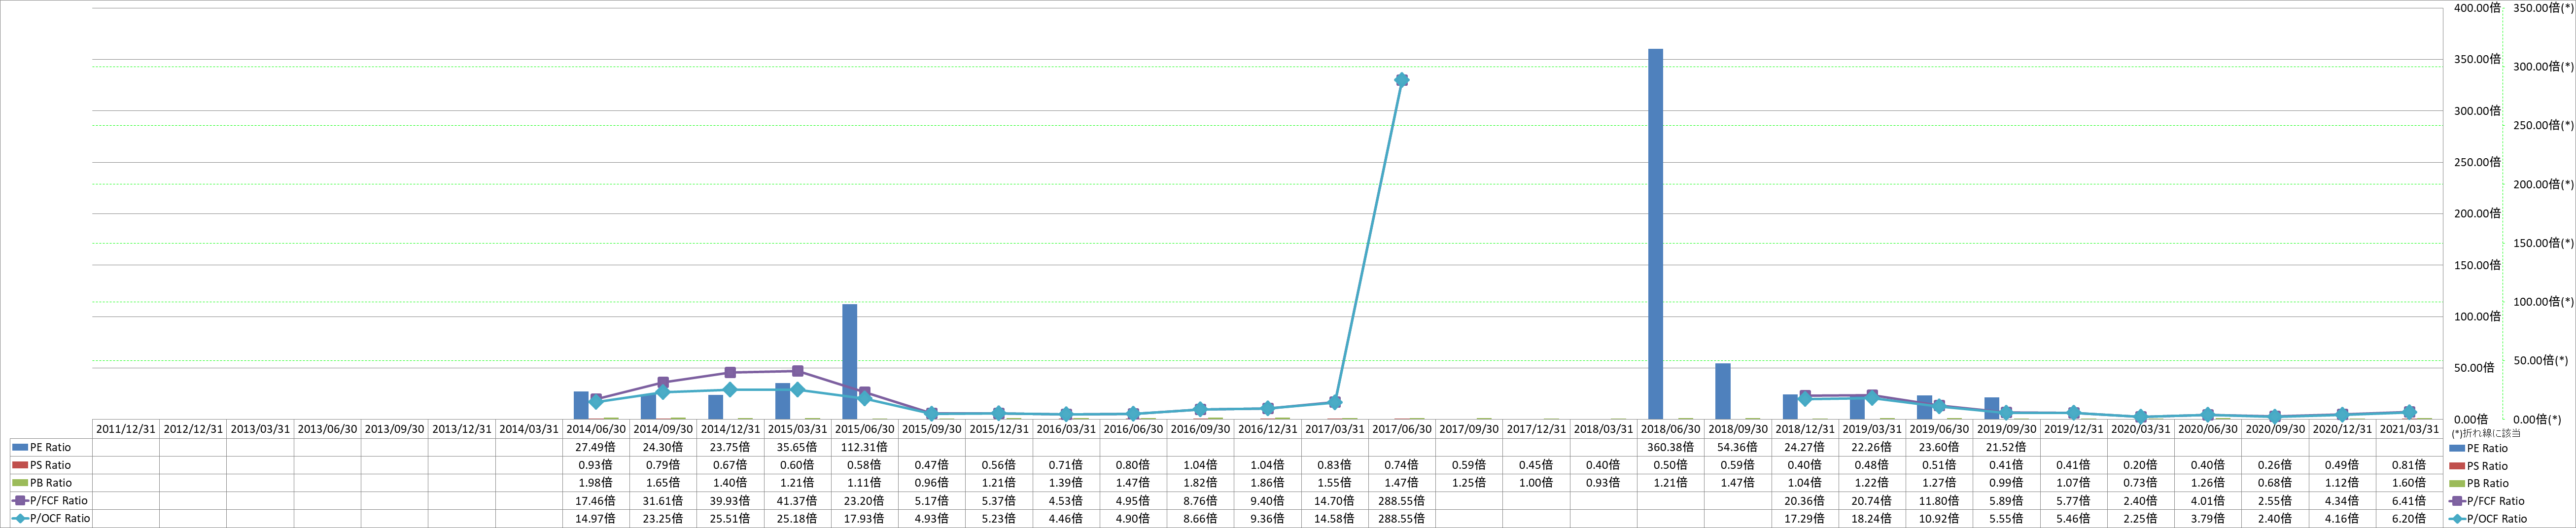Click the '25.51倍' P/OCF Ratio cell
The height and width of the screenshot is (528, 2576).
[x=730, y=519]
